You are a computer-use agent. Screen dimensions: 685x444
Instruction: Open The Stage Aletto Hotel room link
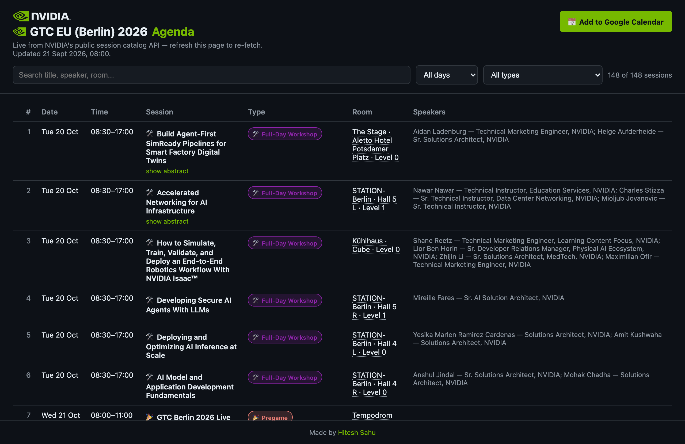[375, 145]
